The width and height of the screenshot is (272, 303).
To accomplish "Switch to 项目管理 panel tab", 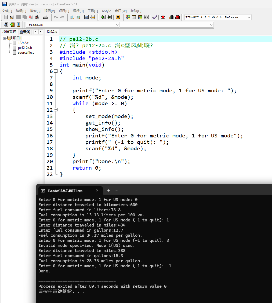I will click(x=9, y=31).
